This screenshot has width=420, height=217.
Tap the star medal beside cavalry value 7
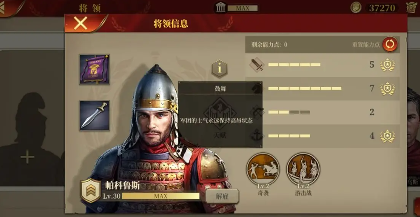click(387, 89)
